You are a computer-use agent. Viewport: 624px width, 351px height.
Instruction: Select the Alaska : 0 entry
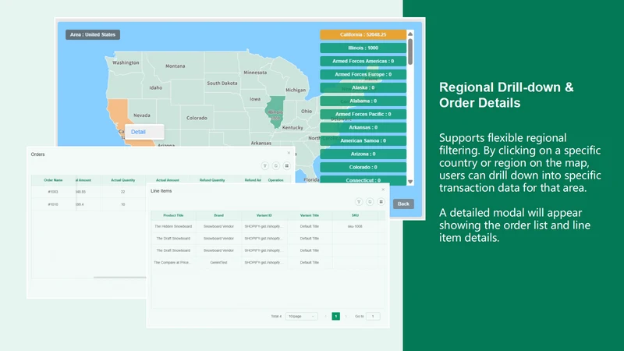point(363,87)
